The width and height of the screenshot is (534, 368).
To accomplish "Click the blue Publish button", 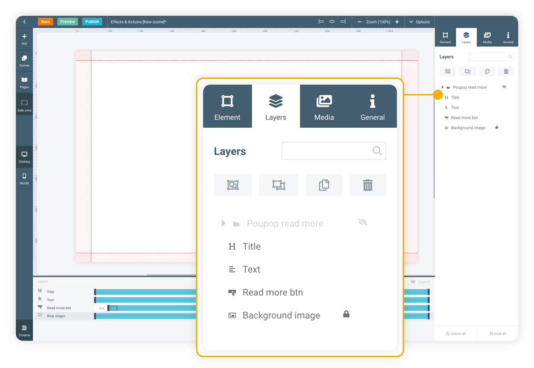I will 92,22.
